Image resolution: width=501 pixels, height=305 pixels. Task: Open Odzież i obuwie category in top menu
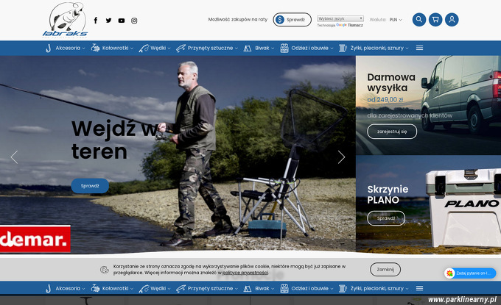(309, 48)
